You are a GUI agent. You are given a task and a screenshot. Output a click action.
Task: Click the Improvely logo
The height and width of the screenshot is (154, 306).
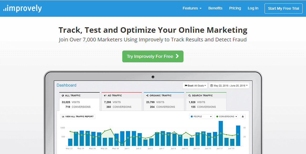pyautogui.click(x=23, y=8)
